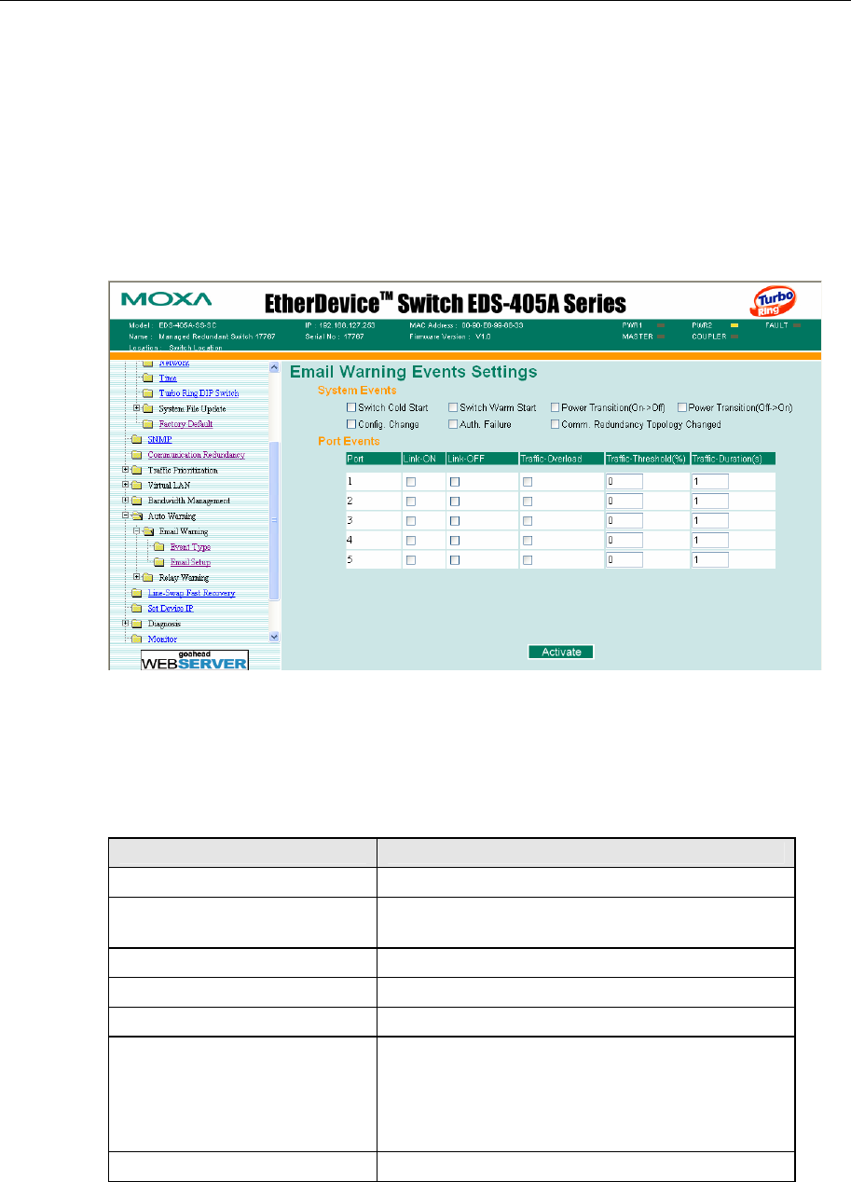Click folder icon next to Turbo Ring DIP Switch
The image size is (851, 1182).
[147, 393]
